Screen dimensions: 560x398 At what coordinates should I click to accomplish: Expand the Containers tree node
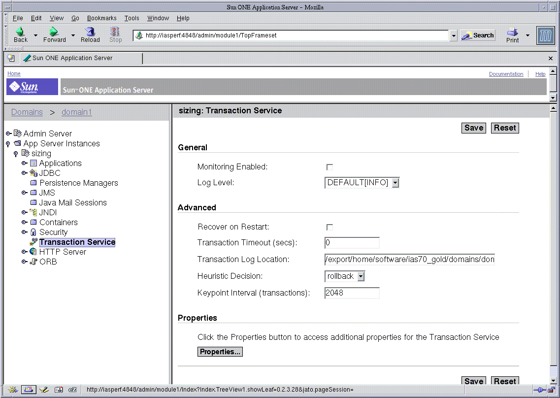pos(24,222)
